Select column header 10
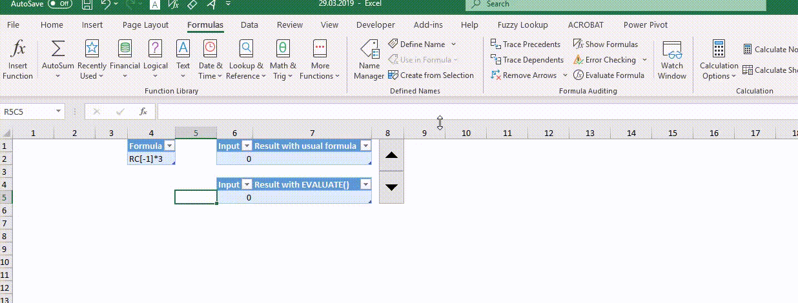Image resolution: width=798 pixels, height=303 pixels. 466,133
